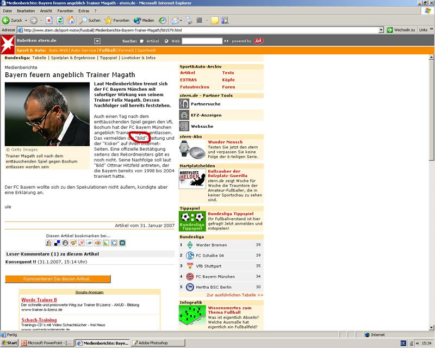435x348 pixels.
Task: Open the Fußball section link
Action: coord(107,50)
